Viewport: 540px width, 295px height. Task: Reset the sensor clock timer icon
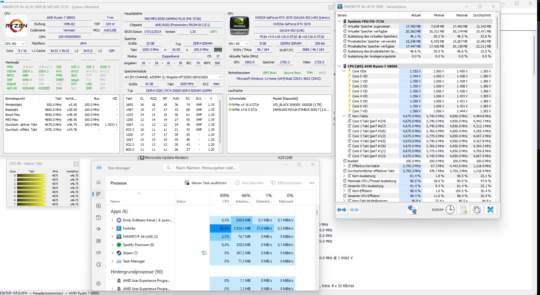click(450, 210)
